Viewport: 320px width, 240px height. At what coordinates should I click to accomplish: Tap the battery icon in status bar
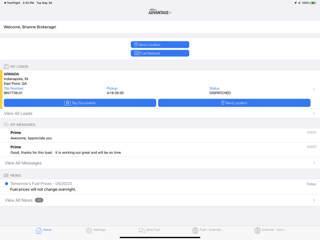(x=314, y=3)
